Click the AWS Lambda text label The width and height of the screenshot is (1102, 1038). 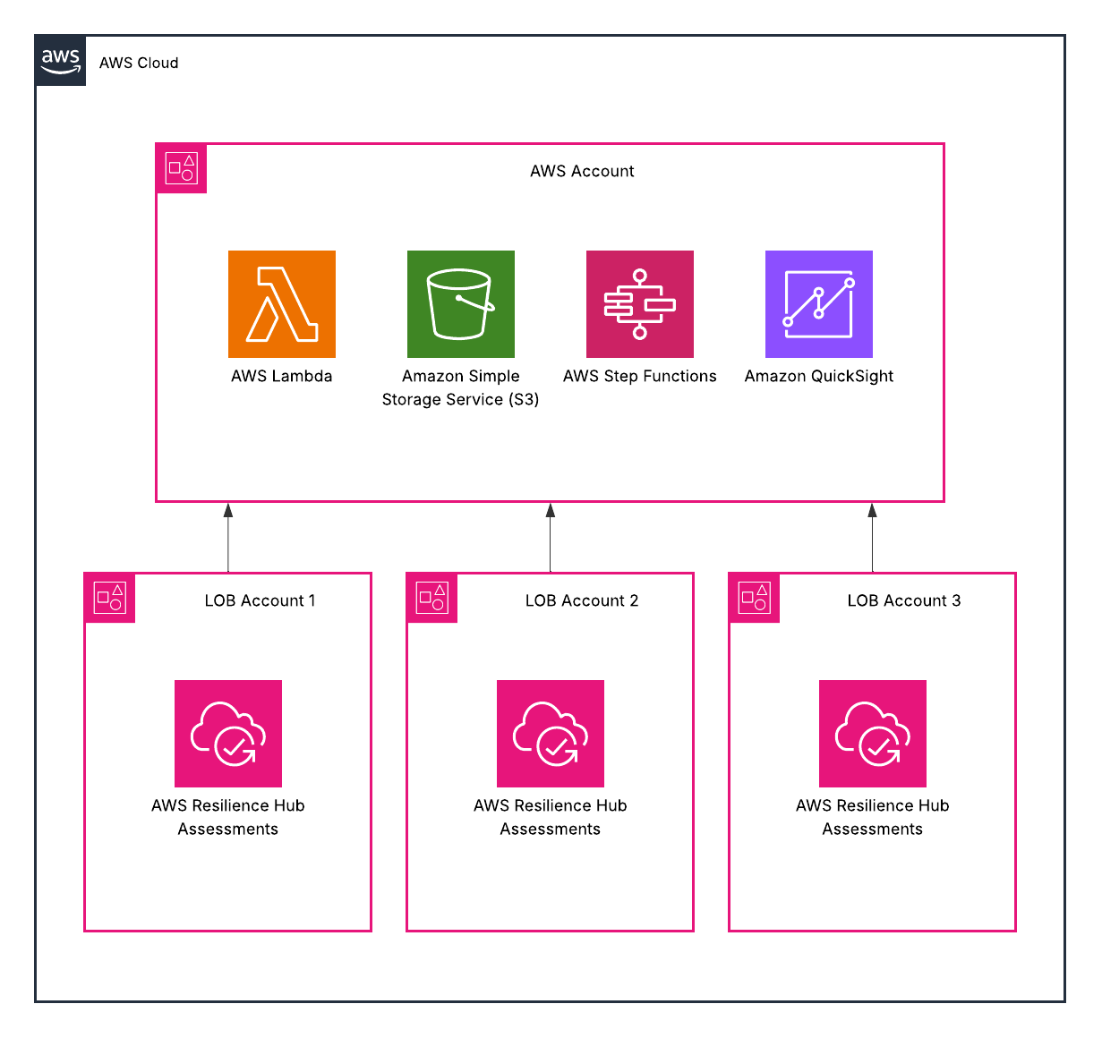point(281,376)
